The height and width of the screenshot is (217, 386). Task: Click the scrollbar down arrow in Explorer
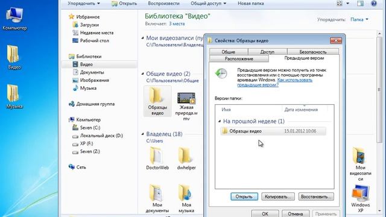pyautogui.click(x=379, y=211)
